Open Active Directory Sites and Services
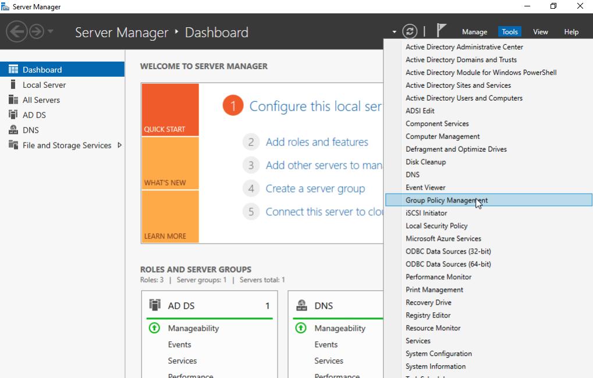The height and width of the screenshot is (378, 593). point(489,85)
